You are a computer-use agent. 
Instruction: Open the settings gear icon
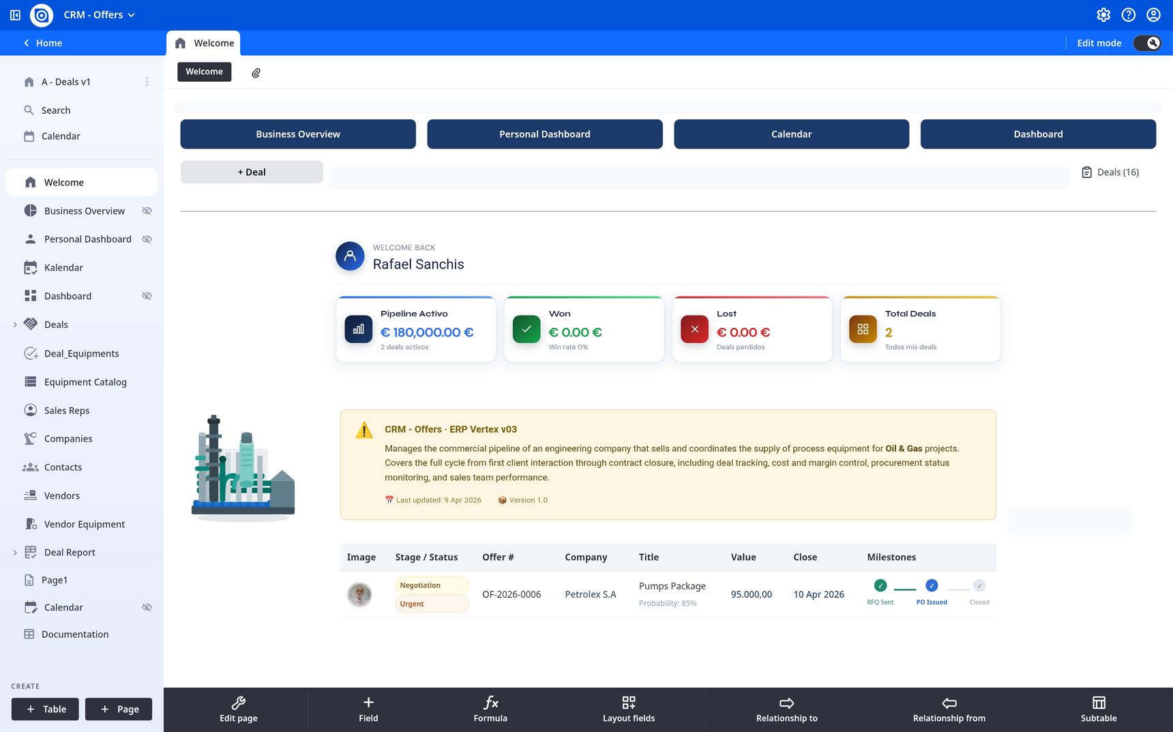coord(1103,15)
